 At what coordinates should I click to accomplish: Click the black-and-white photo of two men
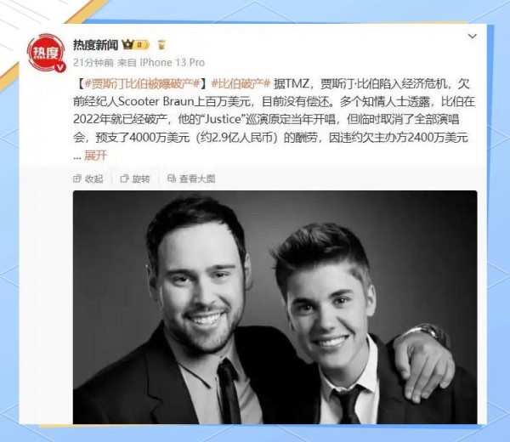[x=275, y=308]
